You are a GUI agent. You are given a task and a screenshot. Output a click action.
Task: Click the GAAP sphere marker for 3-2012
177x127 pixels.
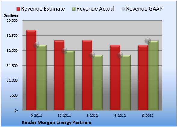[92, 55]
